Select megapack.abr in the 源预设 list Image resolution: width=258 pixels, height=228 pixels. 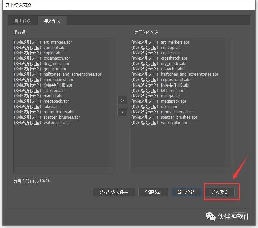pyautogui.click(x=42, y=101)
